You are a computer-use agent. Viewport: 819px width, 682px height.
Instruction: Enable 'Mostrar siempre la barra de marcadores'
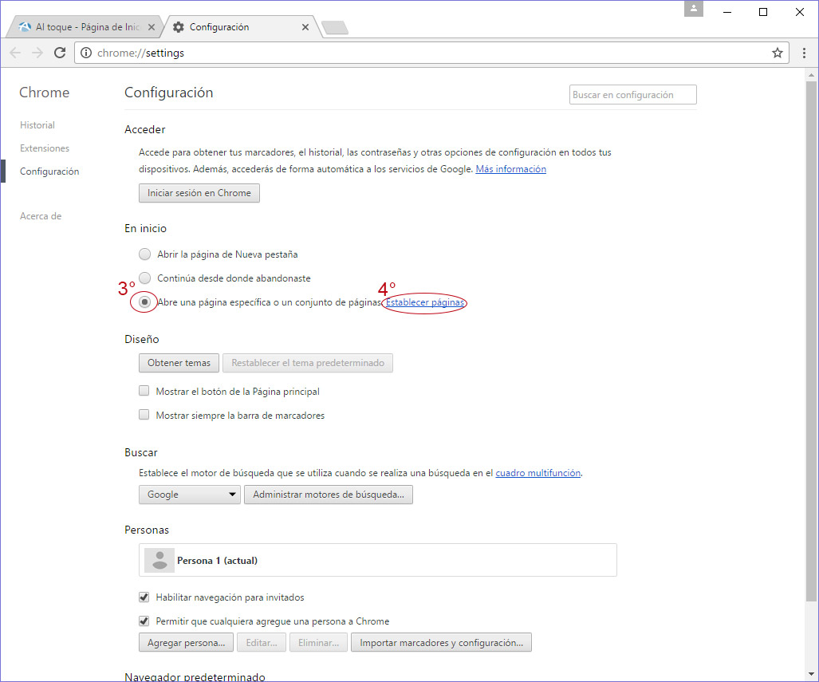pyautogui.click(x=144, y=415)
